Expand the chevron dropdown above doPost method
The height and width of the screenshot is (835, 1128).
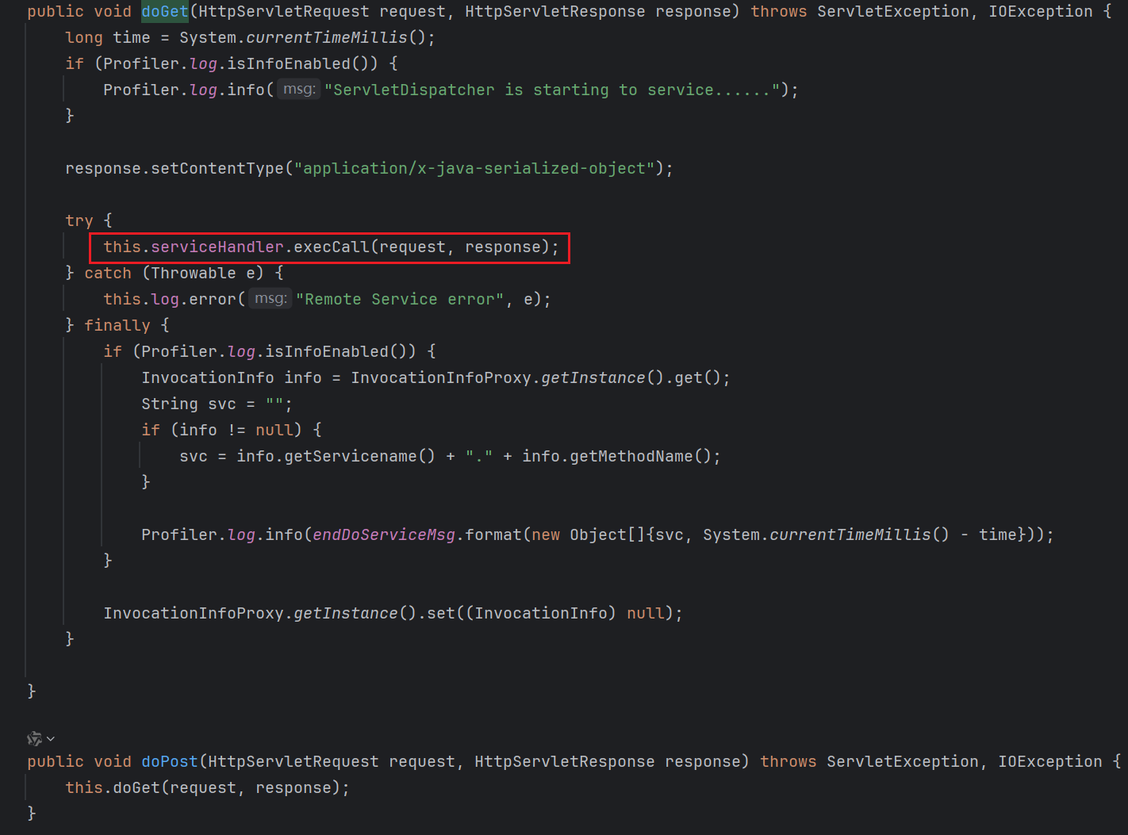51,738
